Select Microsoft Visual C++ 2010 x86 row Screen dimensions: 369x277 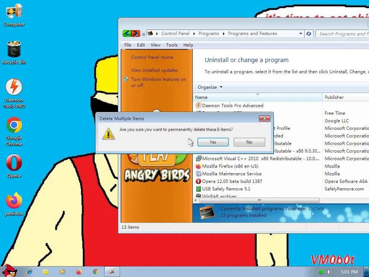(x=257, y=159)
